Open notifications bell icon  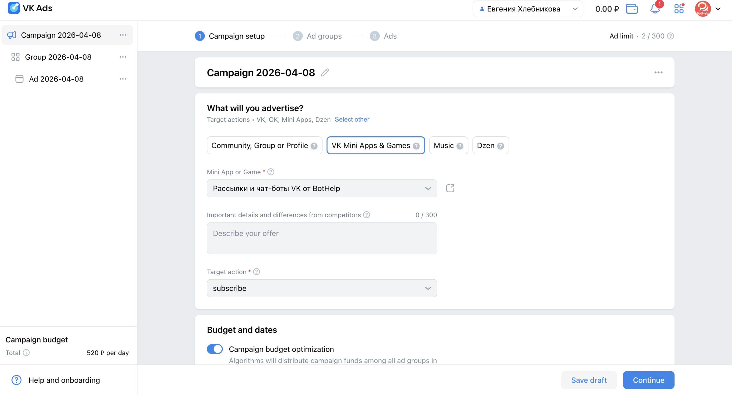[x=655, y=9]
